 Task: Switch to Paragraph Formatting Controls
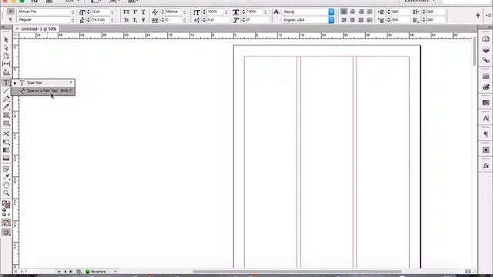(x=10, y=19)
